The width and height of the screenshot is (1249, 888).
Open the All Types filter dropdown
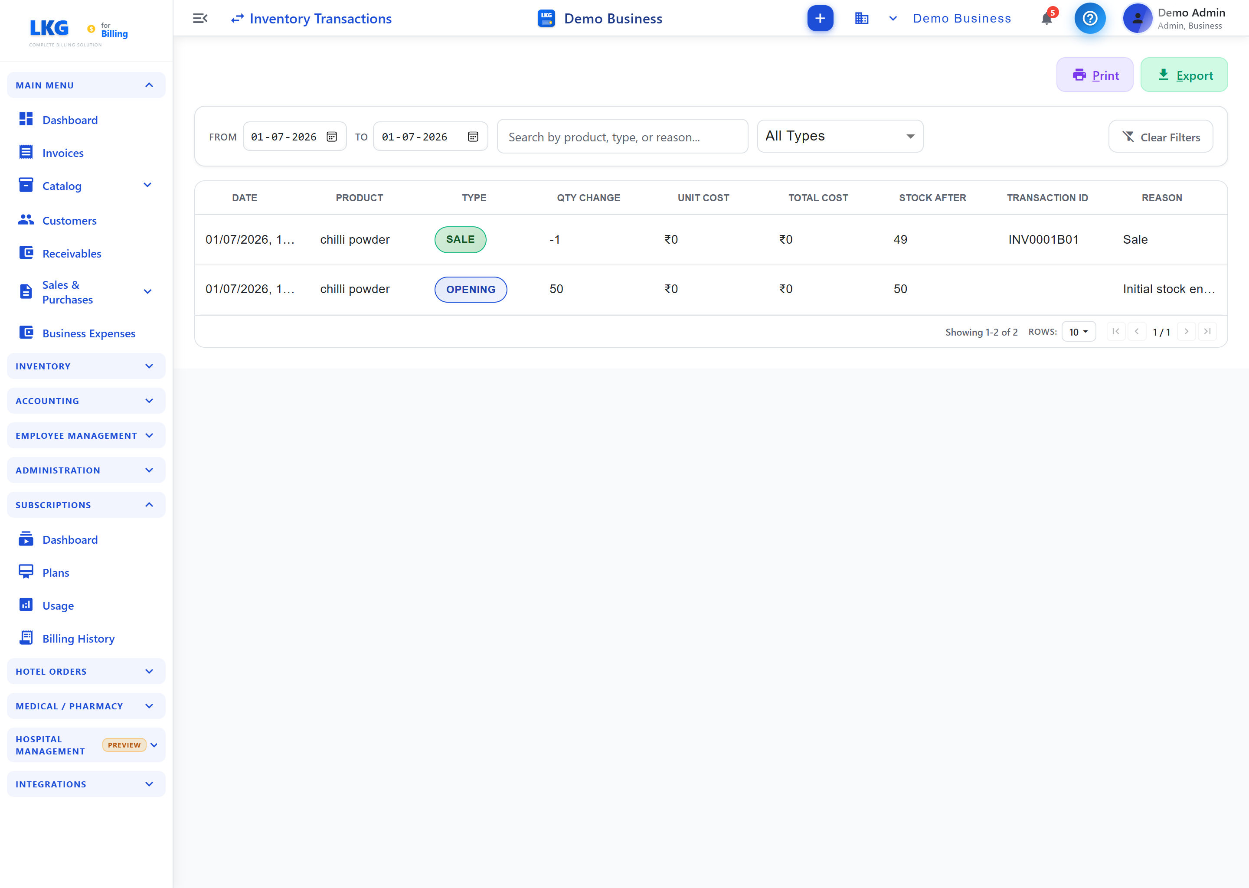[x=840, y=136]
